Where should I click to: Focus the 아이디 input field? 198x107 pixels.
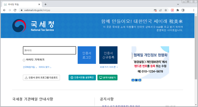click(49, 50)
